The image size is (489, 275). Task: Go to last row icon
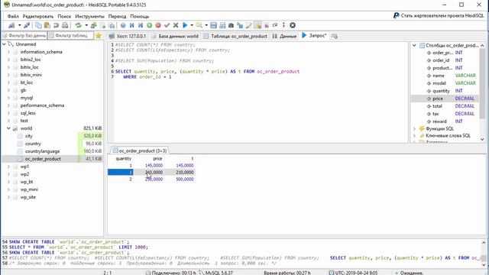(141, 25)
